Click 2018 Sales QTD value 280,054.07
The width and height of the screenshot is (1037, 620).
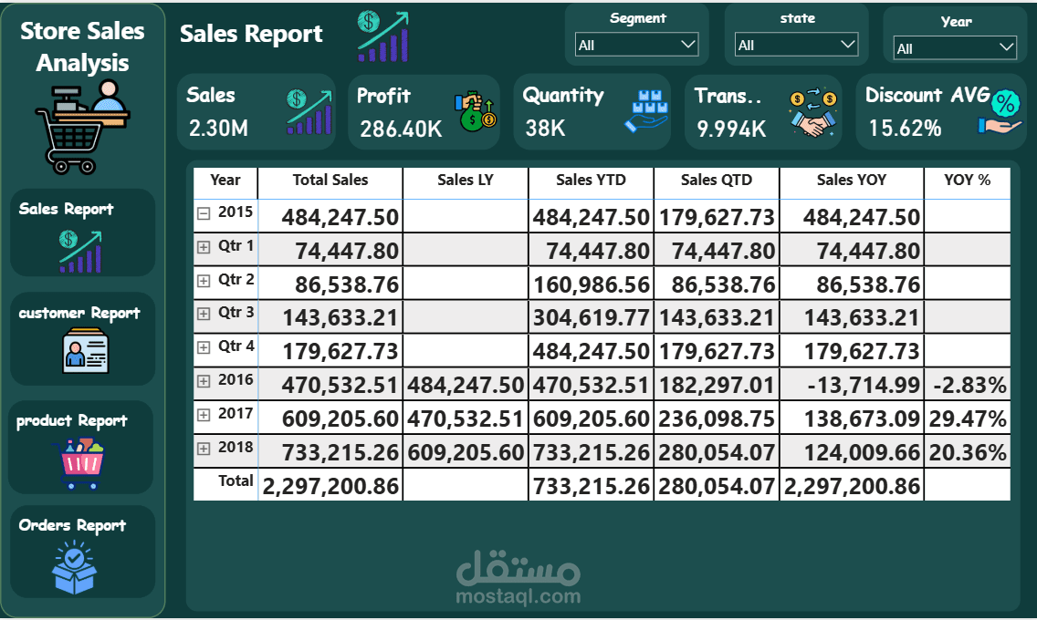[717, 452]
